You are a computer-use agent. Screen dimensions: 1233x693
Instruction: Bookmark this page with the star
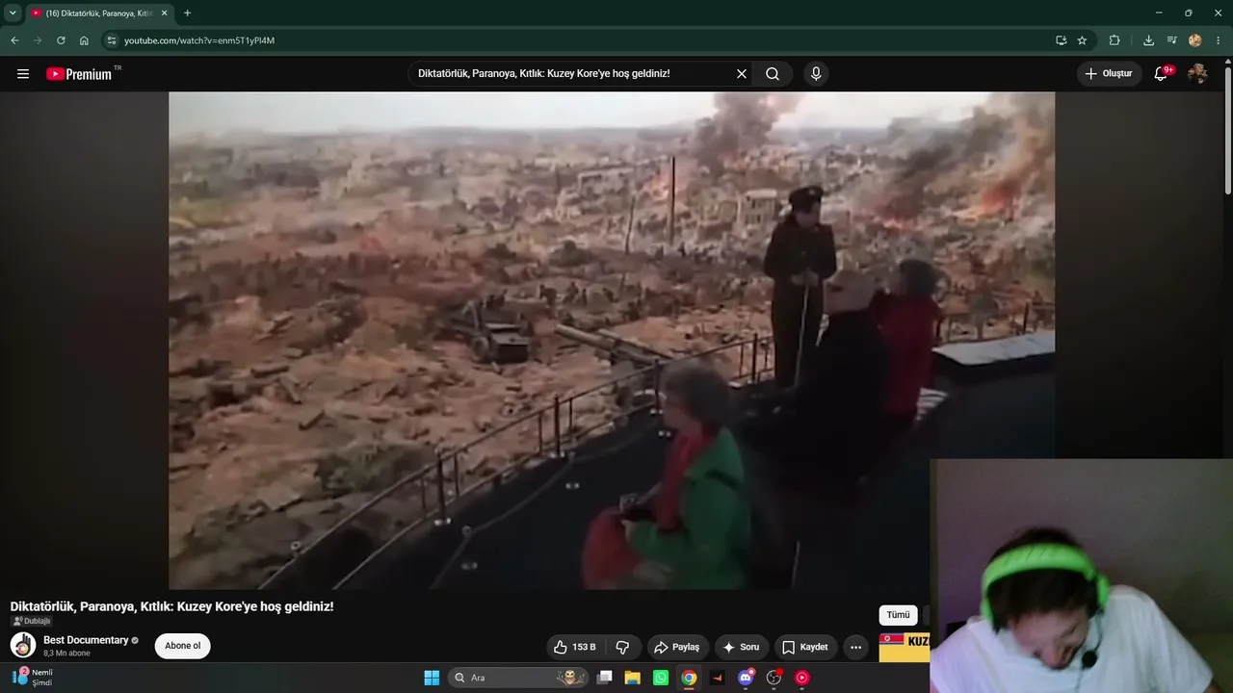coord(1082,40)
